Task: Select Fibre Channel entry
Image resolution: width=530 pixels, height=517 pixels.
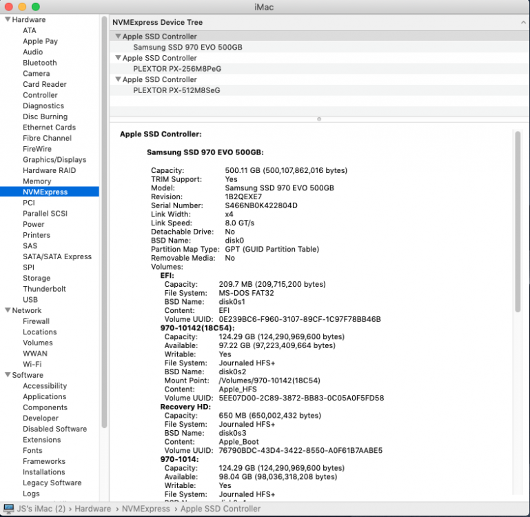Action: 48,138
